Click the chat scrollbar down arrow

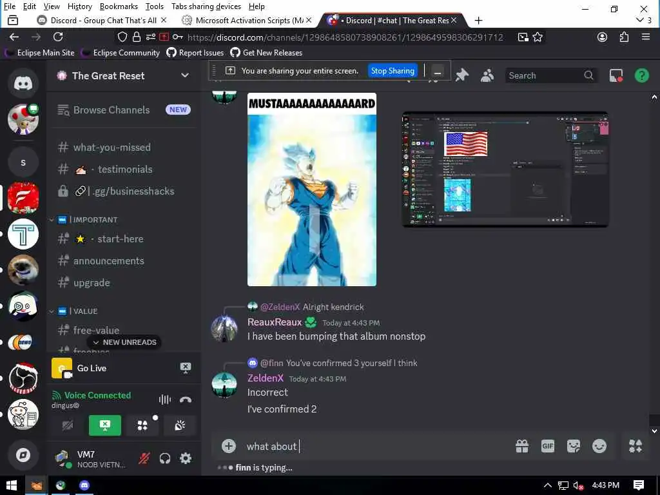click(654, 431)
